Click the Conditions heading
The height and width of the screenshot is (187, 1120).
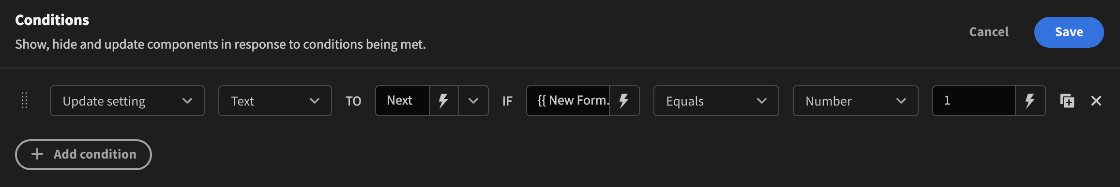[x=52, y=20]
